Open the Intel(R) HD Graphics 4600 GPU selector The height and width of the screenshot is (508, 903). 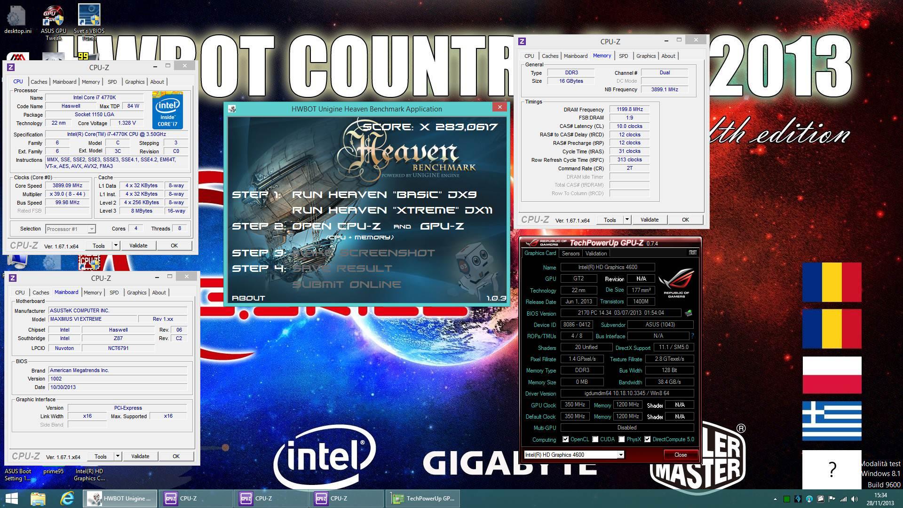tap(574, 454)
